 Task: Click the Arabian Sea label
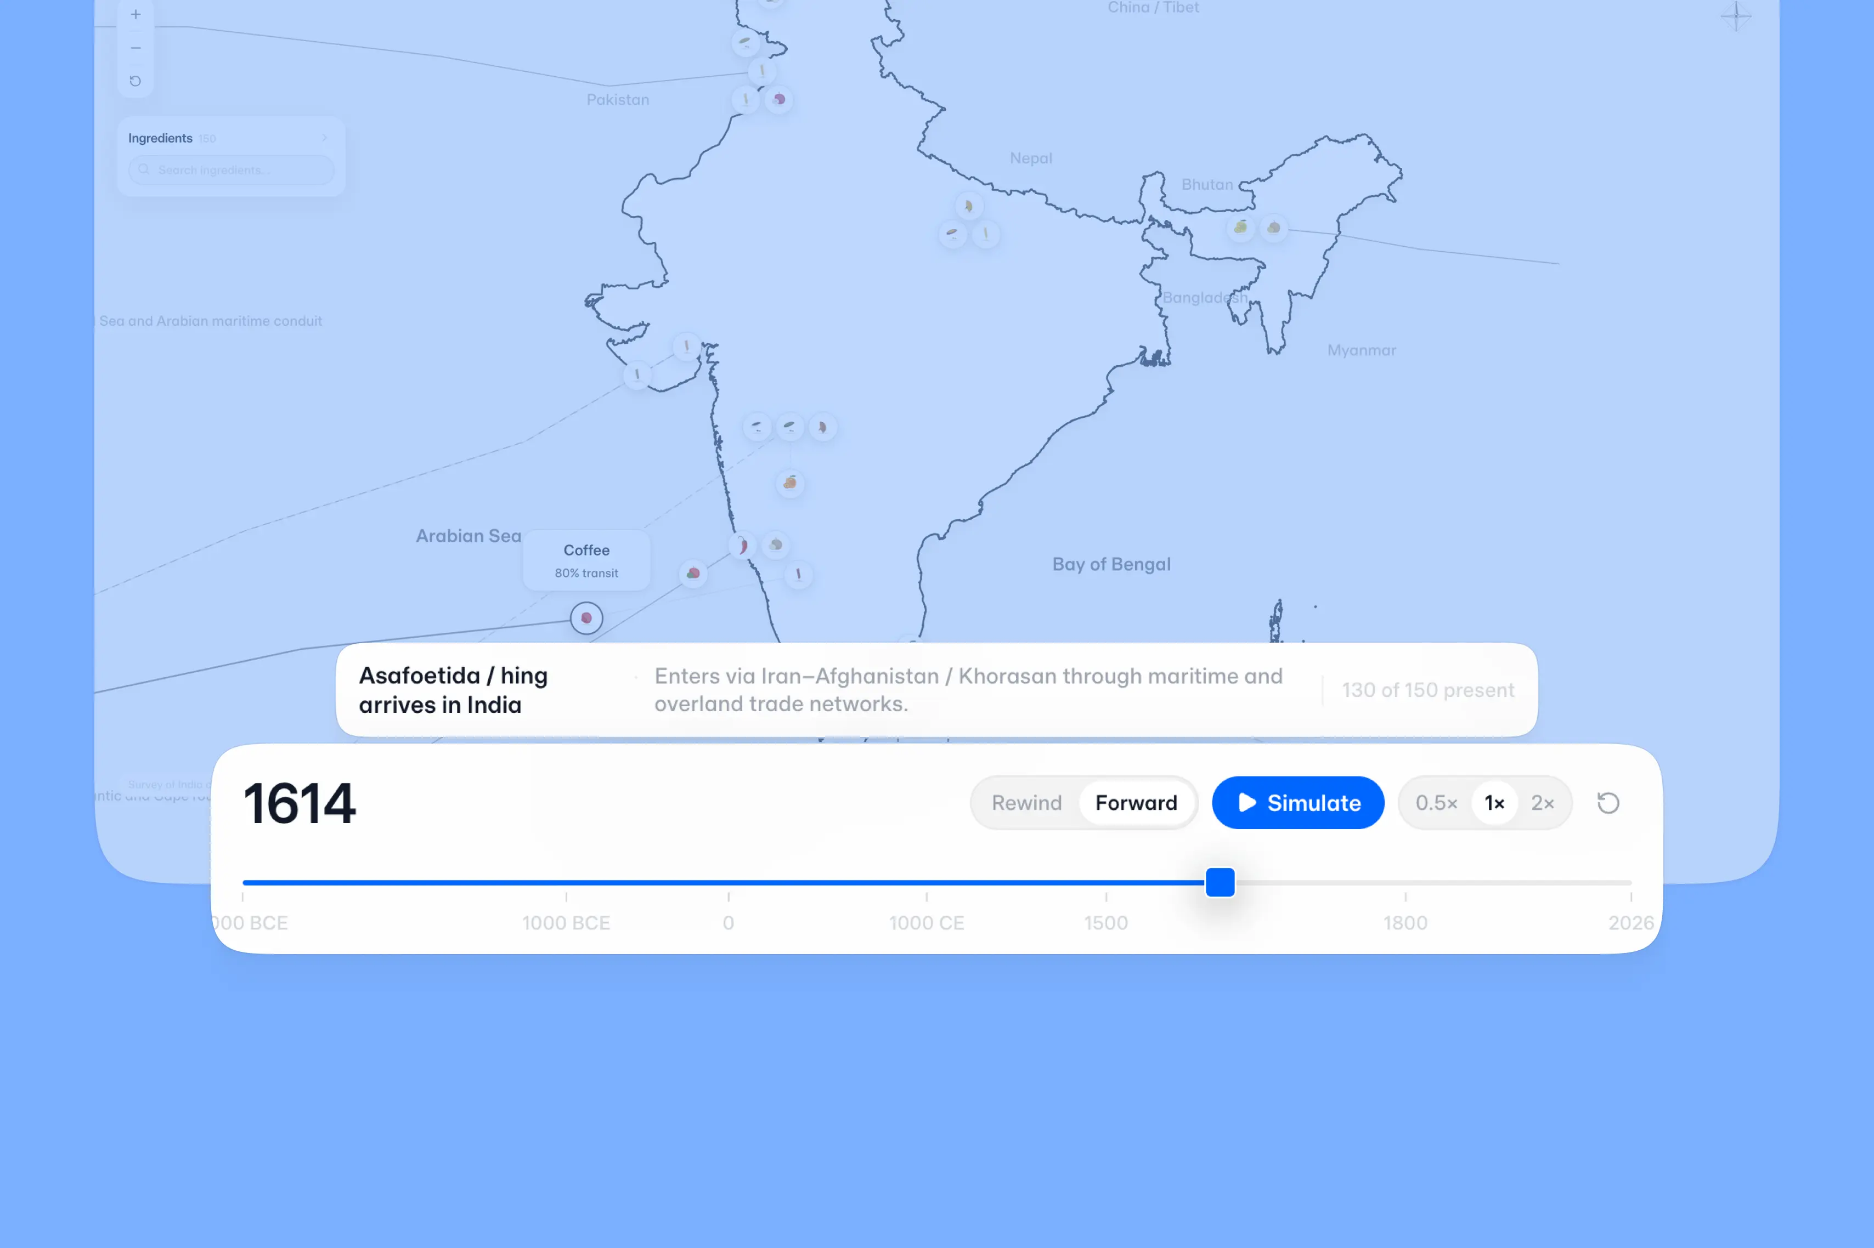click(x=468, y=536)
